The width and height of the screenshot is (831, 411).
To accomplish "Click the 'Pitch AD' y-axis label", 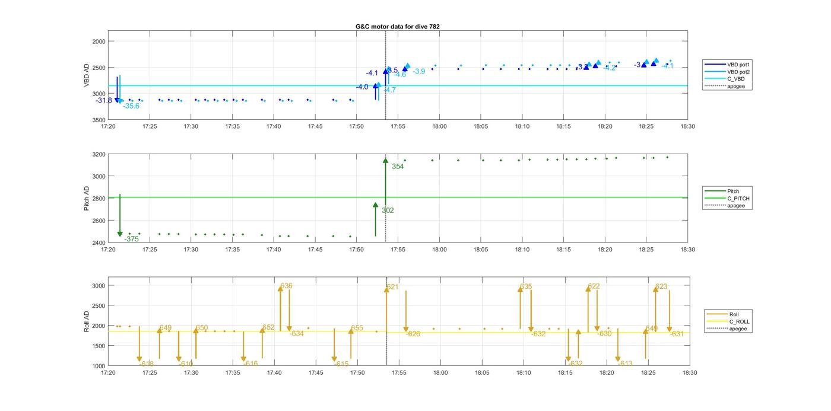I will coord(87,198).
